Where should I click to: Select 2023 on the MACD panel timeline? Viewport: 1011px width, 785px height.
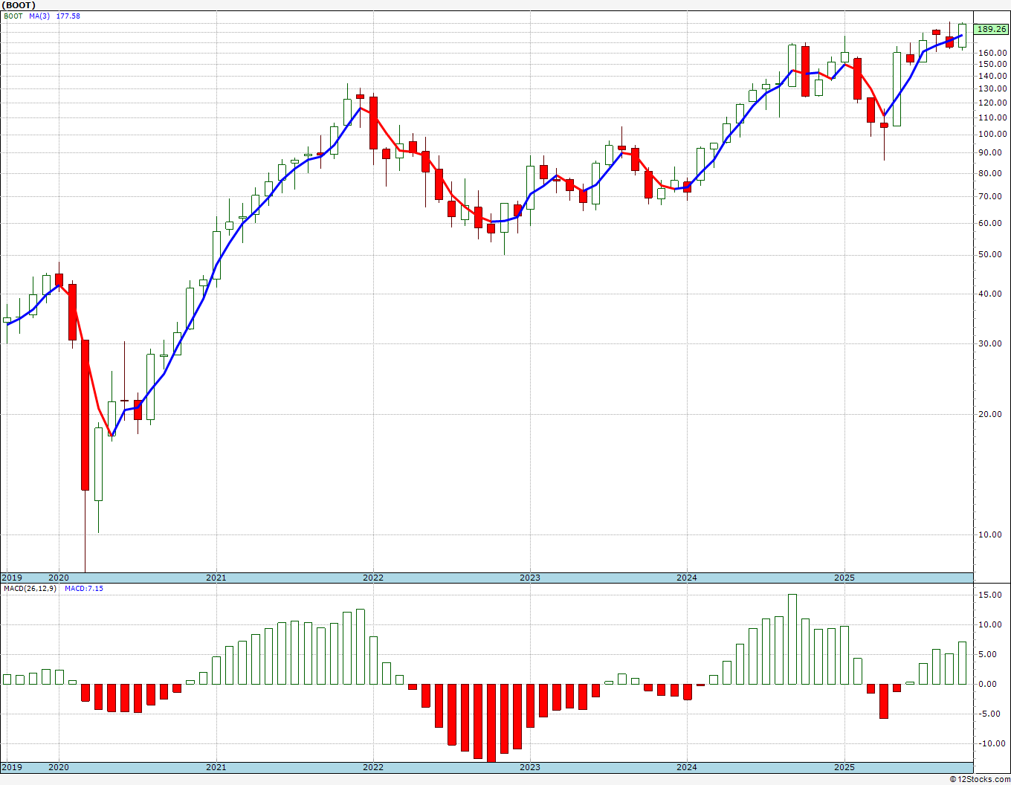click(x=530, y=767)
